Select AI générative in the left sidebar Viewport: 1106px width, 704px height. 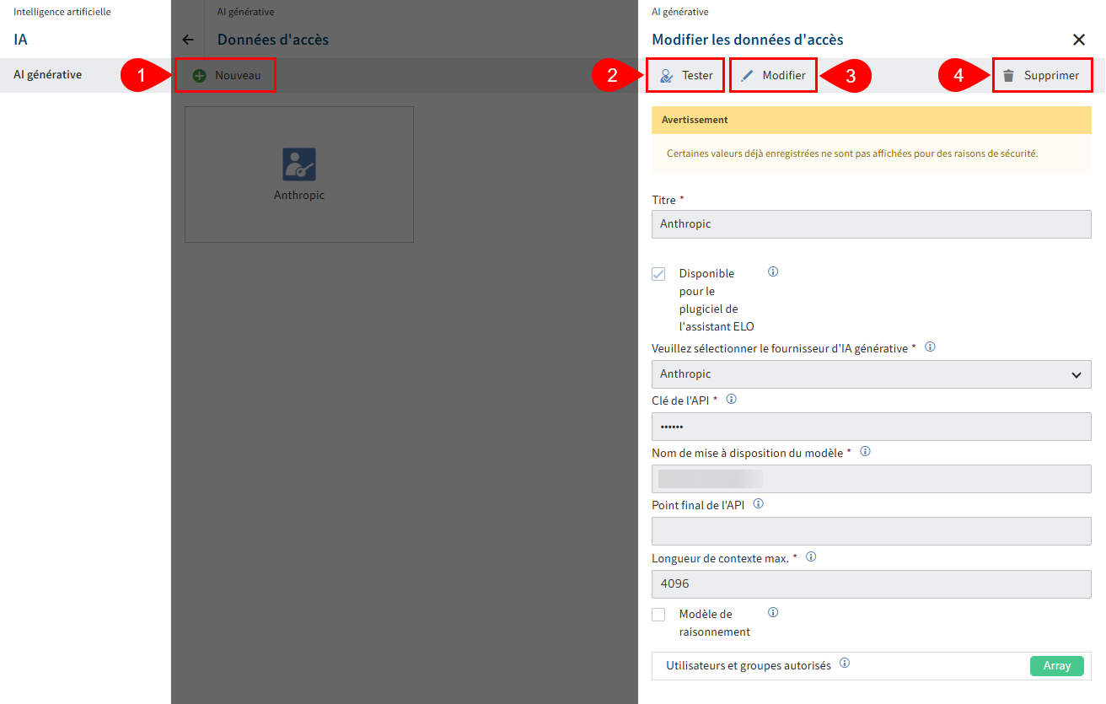(x=85, y=75)
